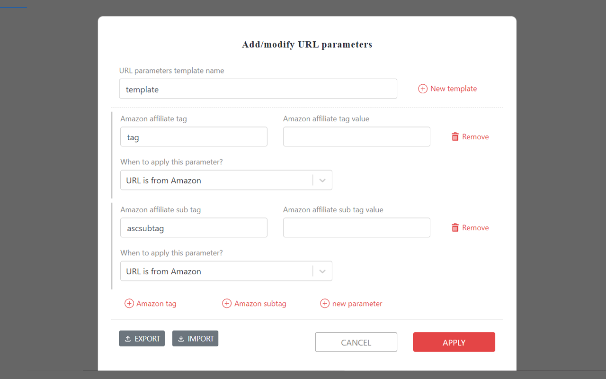The image size is (606, 379).
Task: Focus the URL parameters template name field
Action: click(258, 89)
